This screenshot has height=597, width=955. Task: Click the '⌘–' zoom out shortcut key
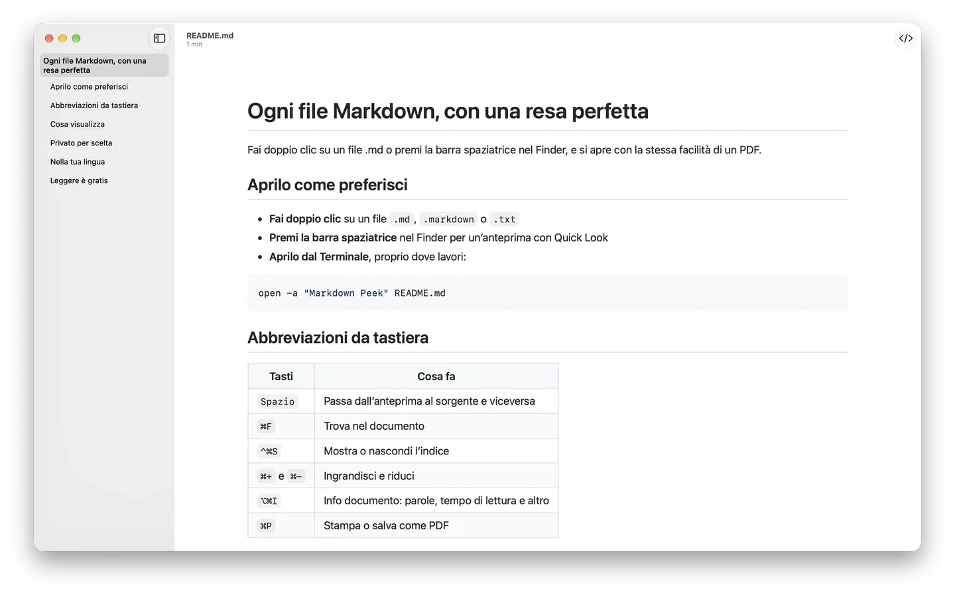(x=296, y=476)
